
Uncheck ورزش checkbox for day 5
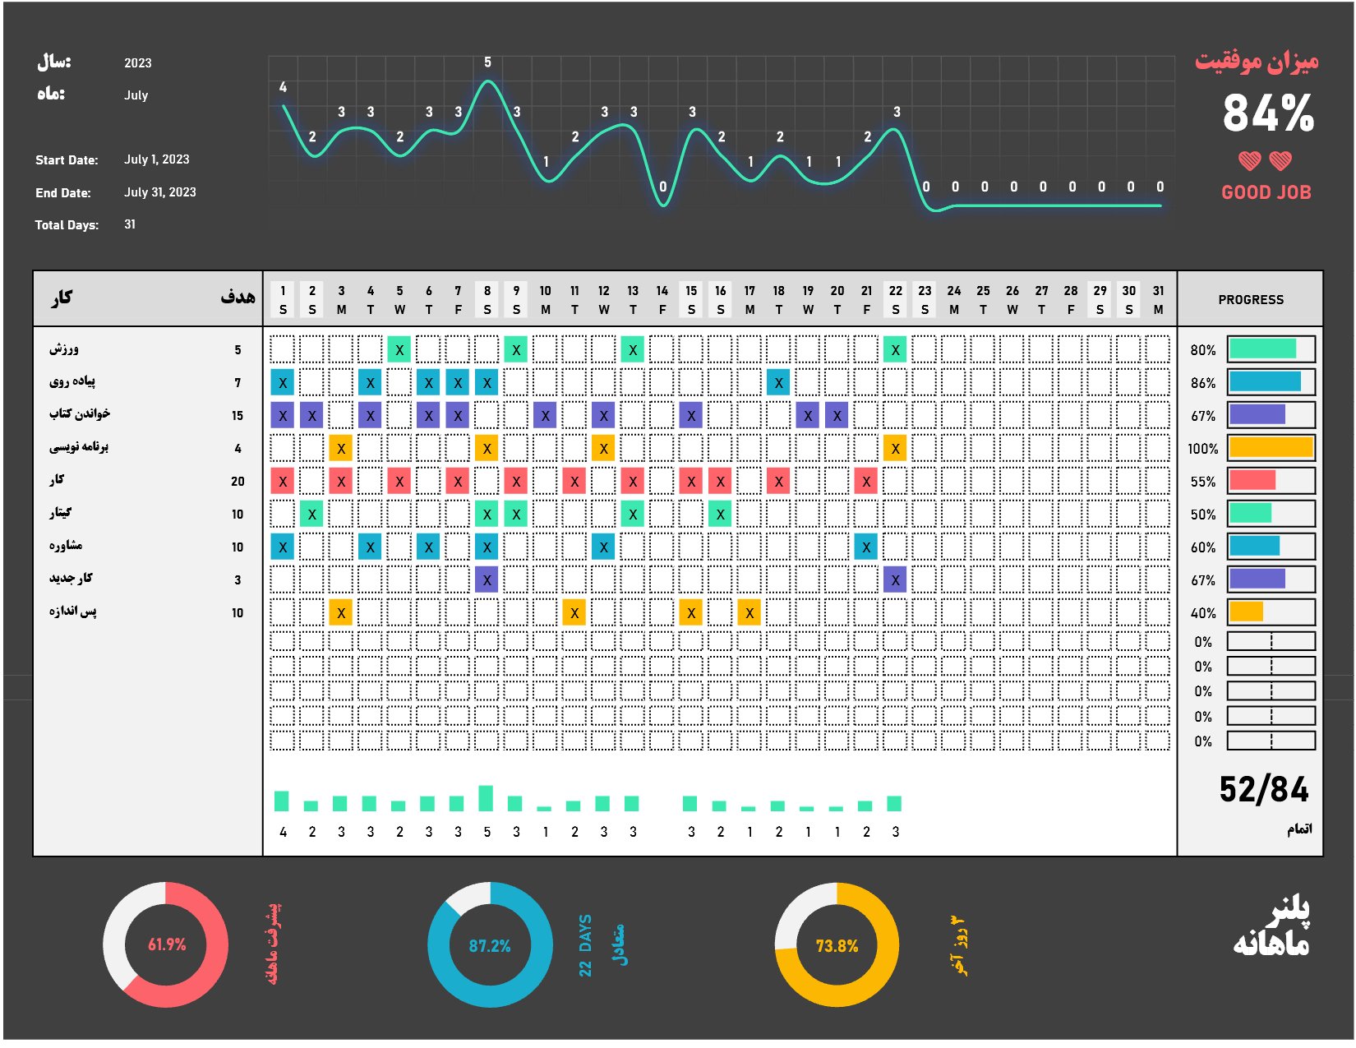(x=399, y=349)
